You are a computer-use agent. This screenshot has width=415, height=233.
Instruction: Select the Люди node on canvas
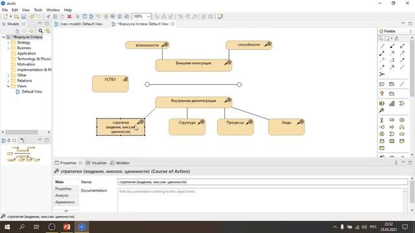(287, 127)
